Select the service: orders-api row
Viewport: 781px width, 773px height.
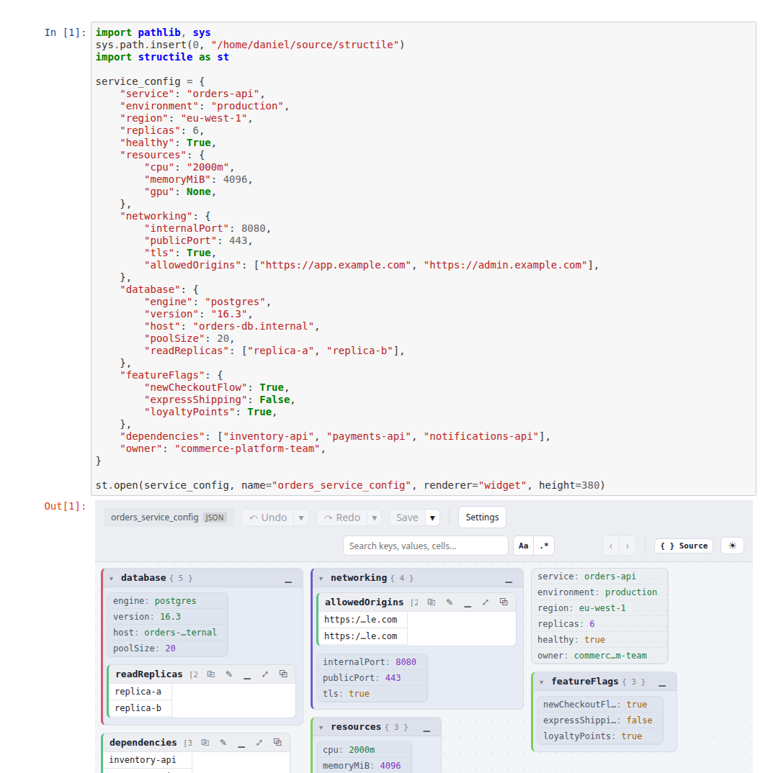(x=599, y=577)
